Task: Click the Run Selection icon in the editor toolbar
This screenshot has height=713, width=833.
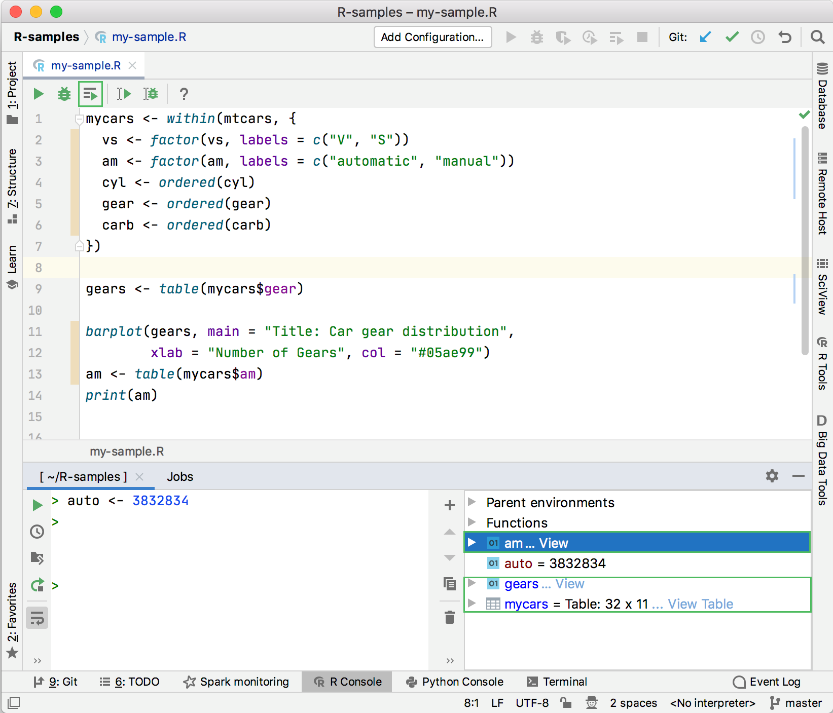Action: [x=90, y=94]
